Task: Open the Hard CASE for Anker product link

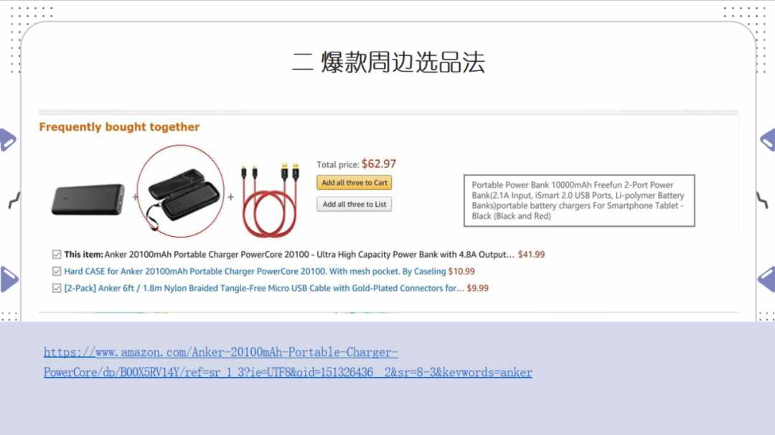Action: pos(255,271)
